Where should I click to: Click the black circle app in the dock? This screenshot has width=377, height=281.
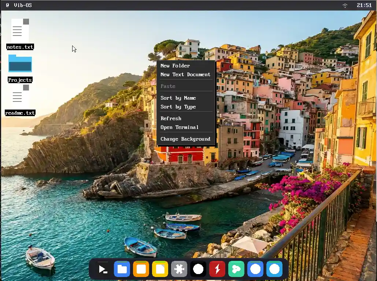coord(198,269)
